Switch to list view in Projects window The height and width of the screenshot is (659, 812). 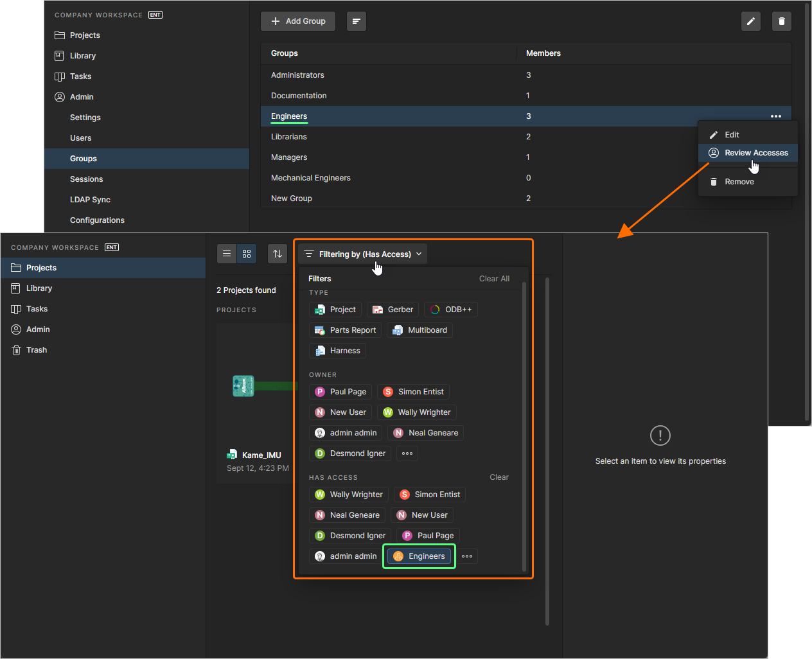227,254
